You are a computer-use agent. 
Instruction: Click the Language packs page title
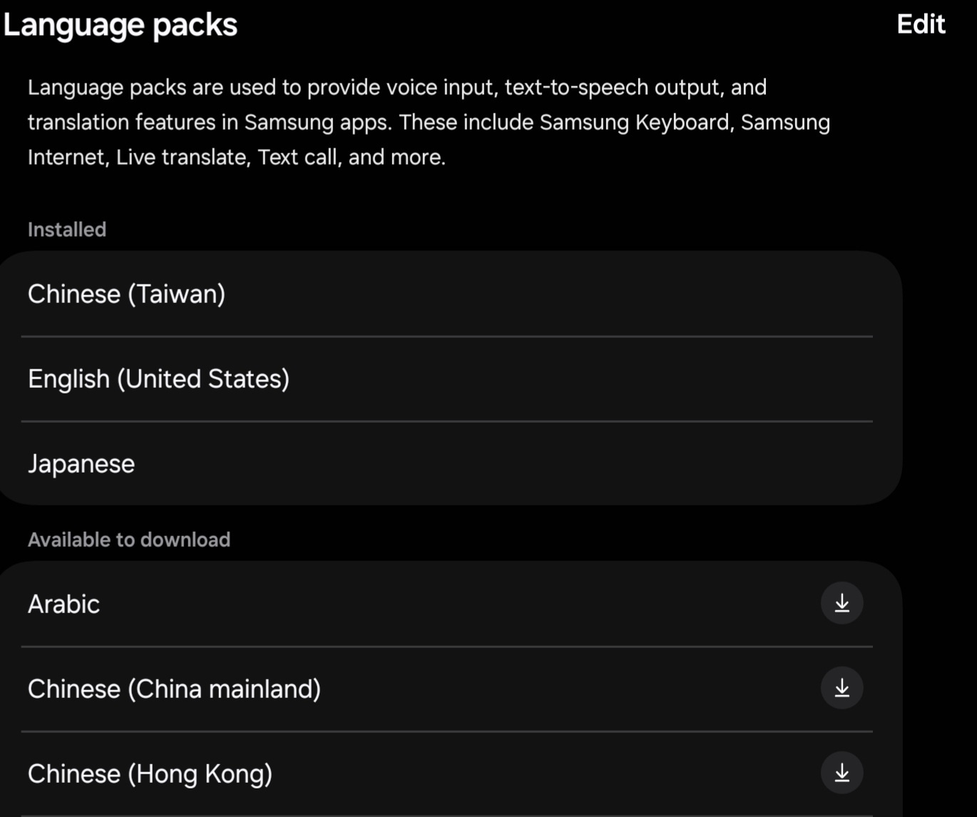pos(120,25)
